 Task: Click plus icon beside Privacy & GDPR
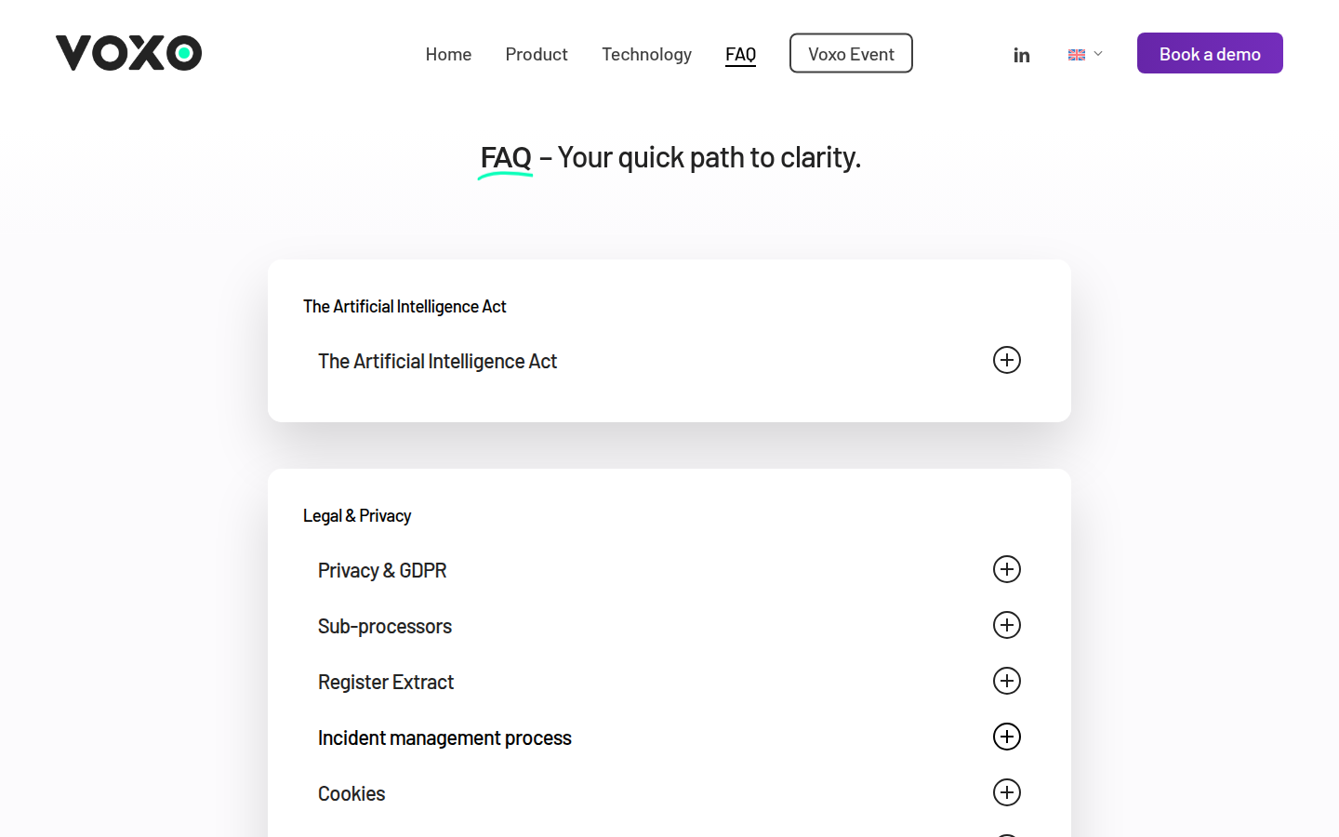click(1006, 569)
